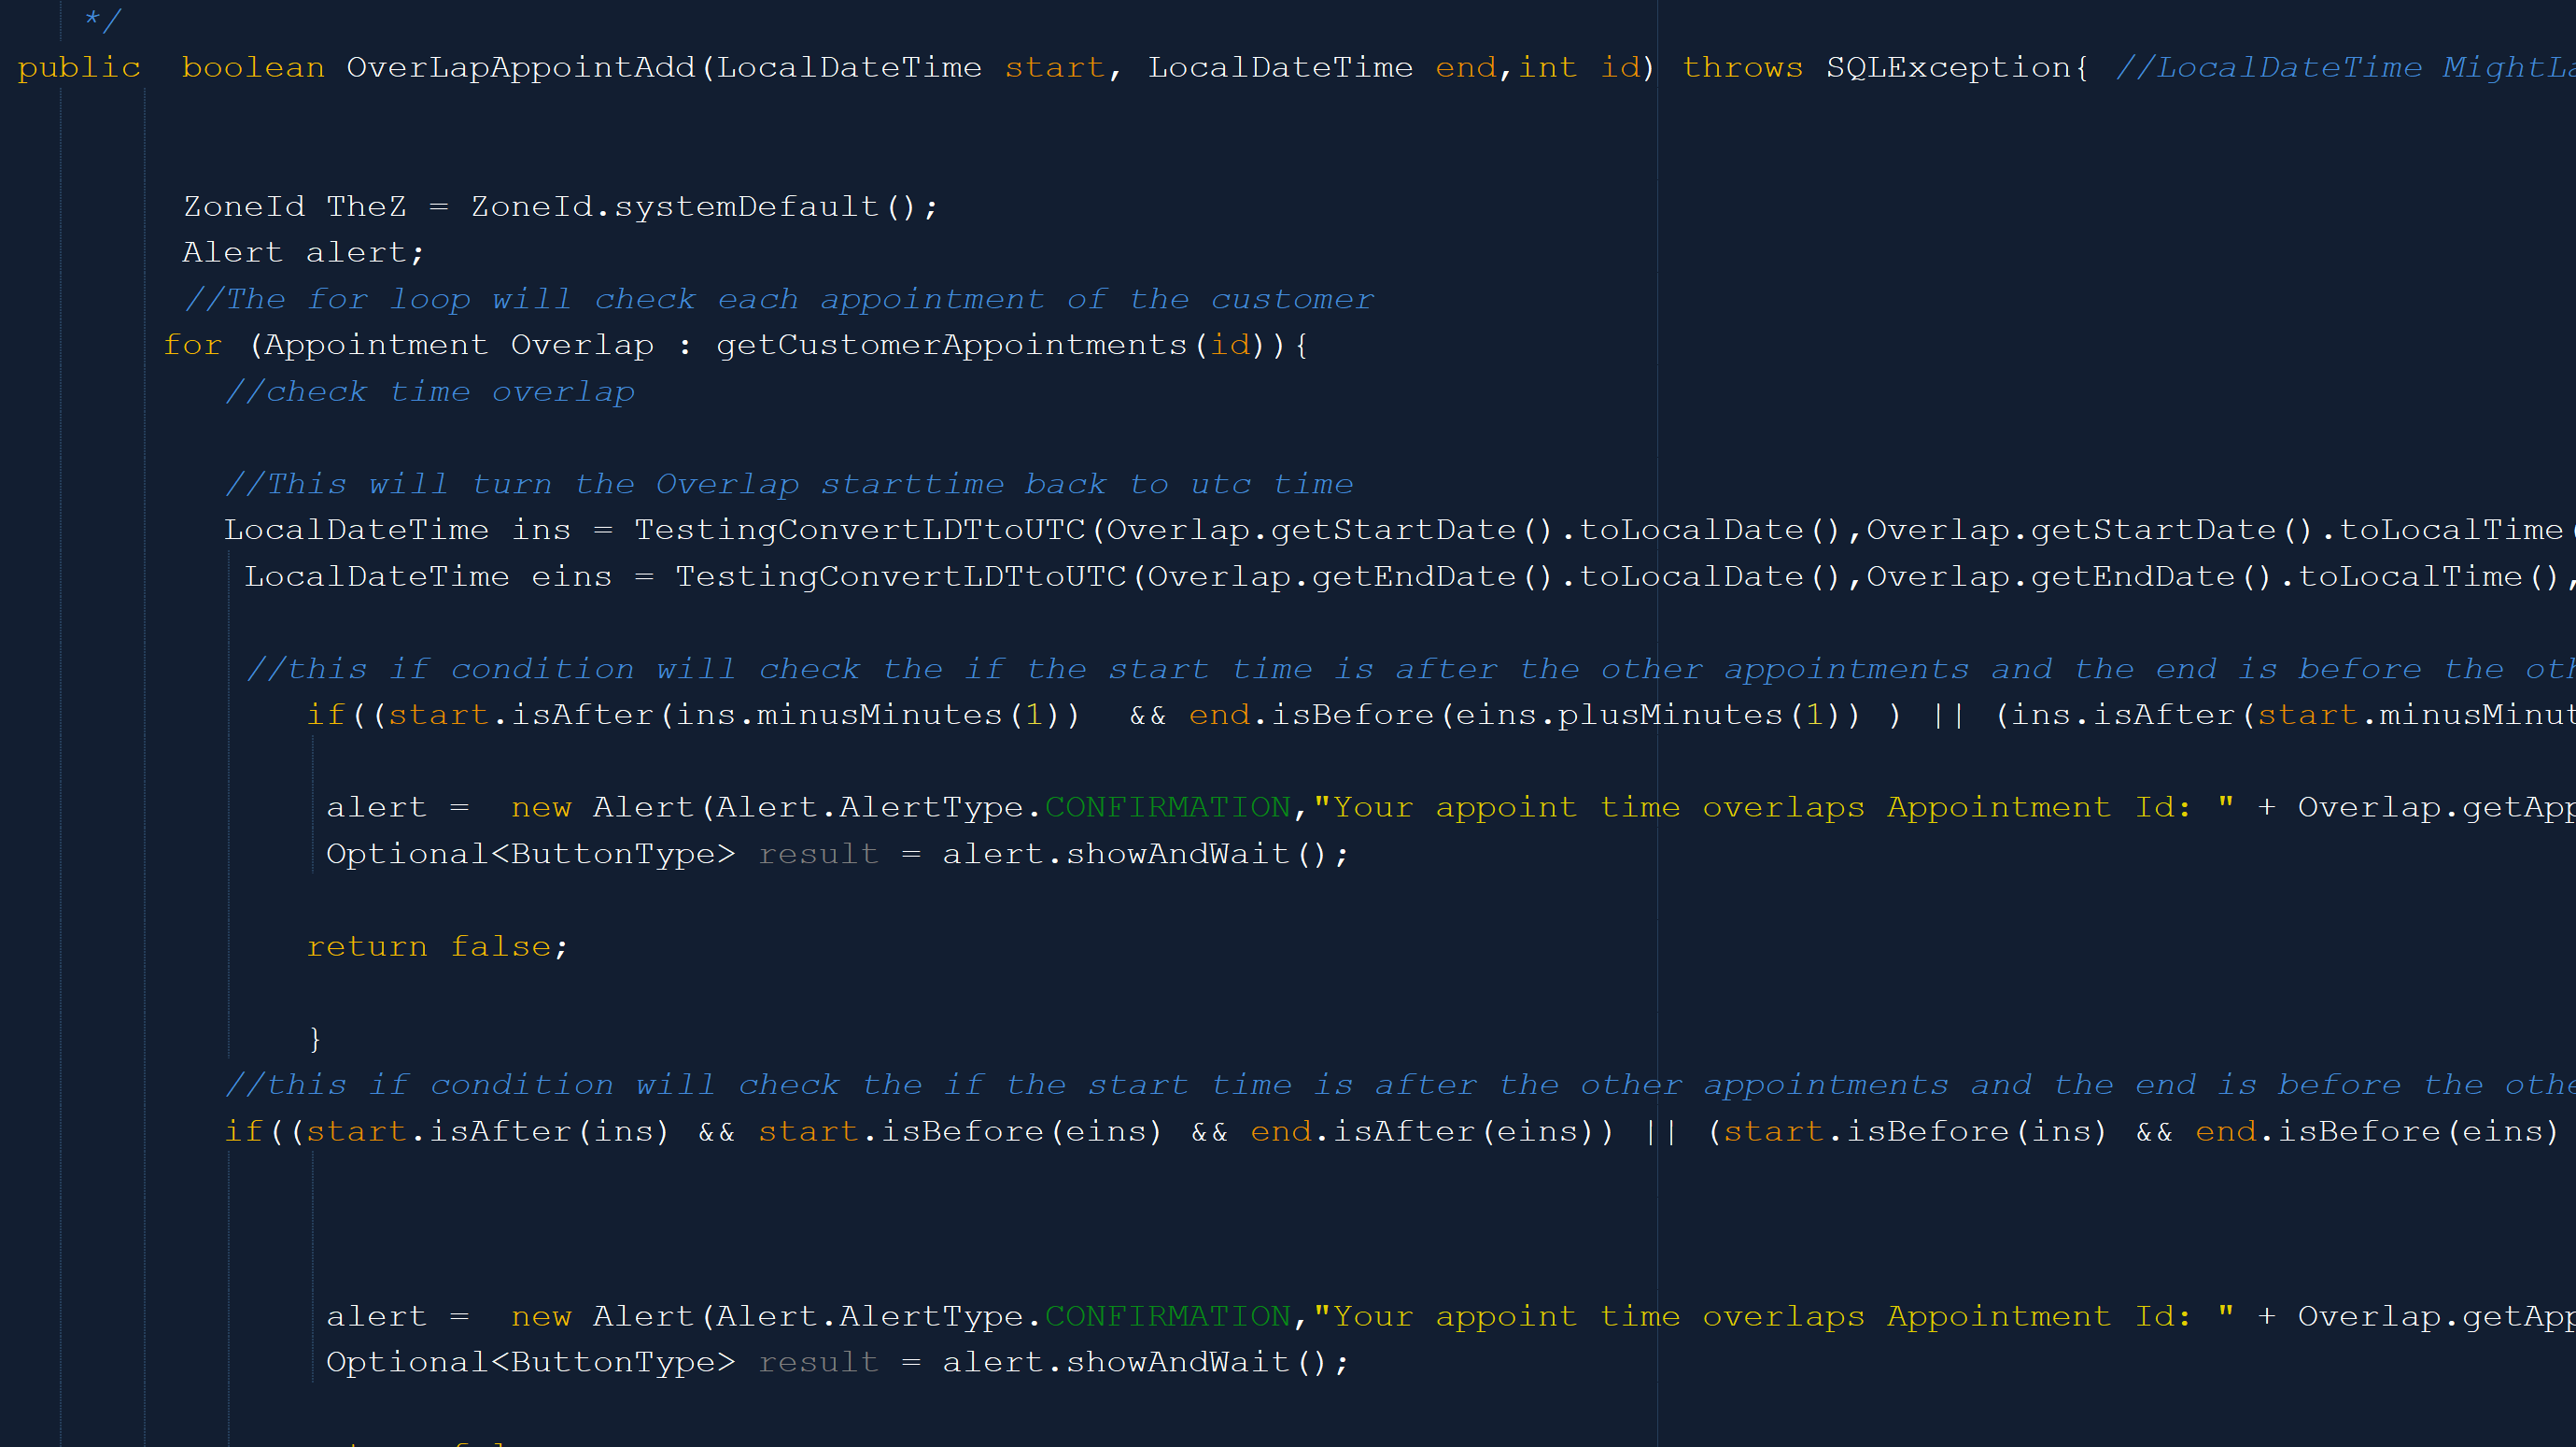2576x1447 pixels.
Task: Click first 'Optional<ButtonType>' type declaration
Action: pyautogui.click(x=530, y=855)
